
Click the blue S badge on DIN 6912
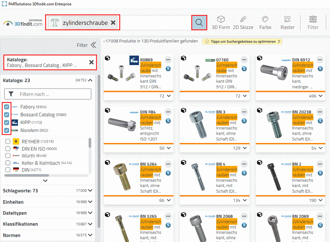320,69
